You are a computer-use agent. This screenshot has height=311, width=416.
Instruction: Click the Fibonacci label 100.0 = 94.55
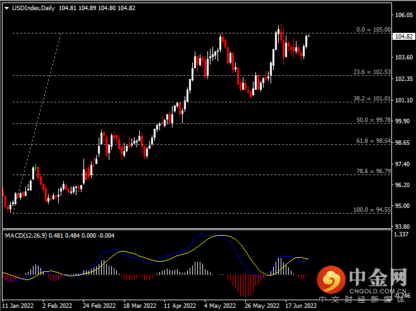tap(372, 210)
